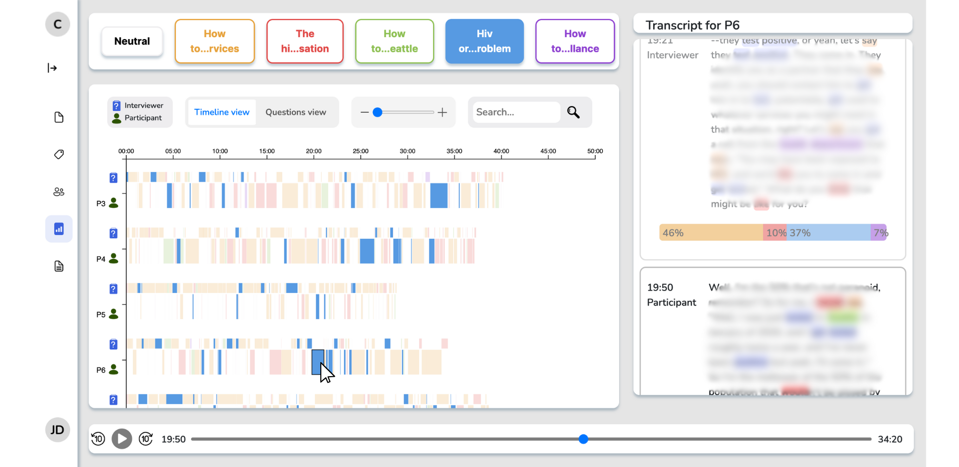Click the P5 row label
The image size is (959, 467).
(x=101, y=315)
